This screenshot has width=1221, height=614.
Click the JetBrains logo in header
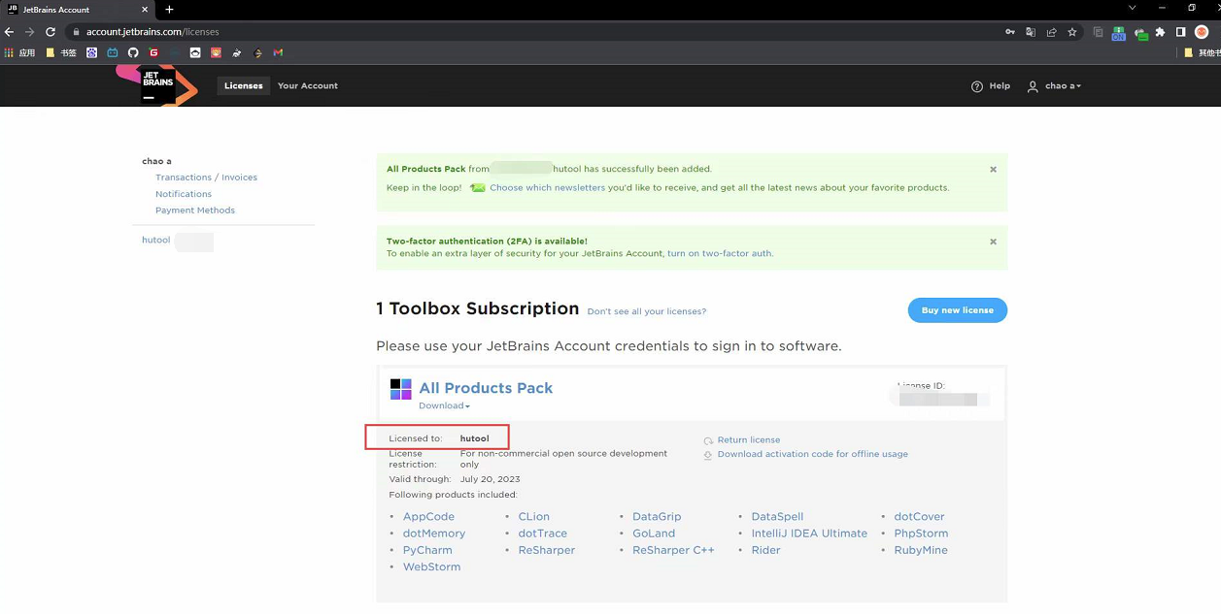tap(158, 85)
